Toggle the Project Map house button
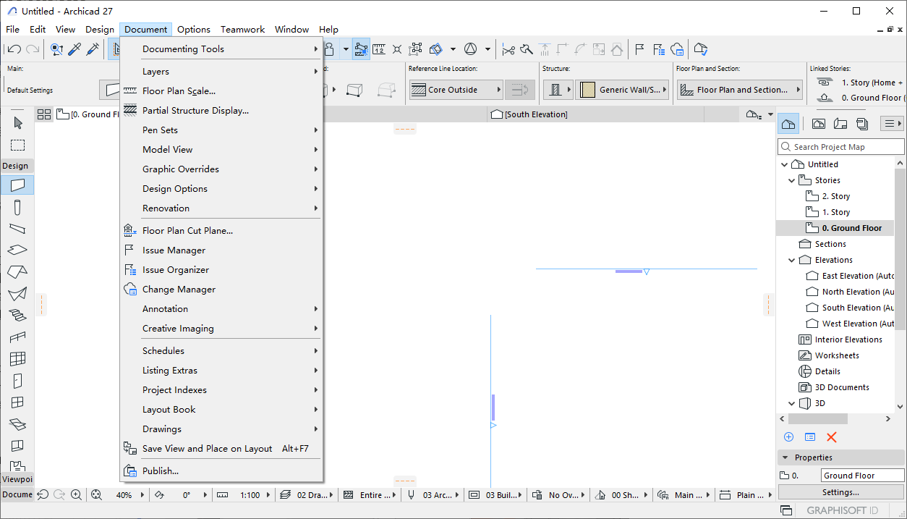 point(788,124)
